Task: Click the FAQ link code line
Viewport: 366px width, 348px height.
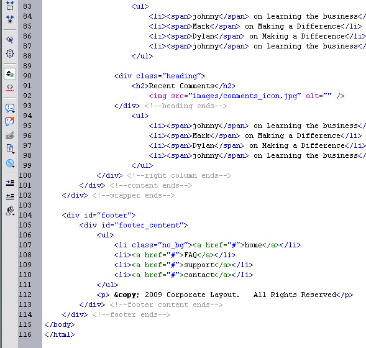Action: click(x=175, y=255)
